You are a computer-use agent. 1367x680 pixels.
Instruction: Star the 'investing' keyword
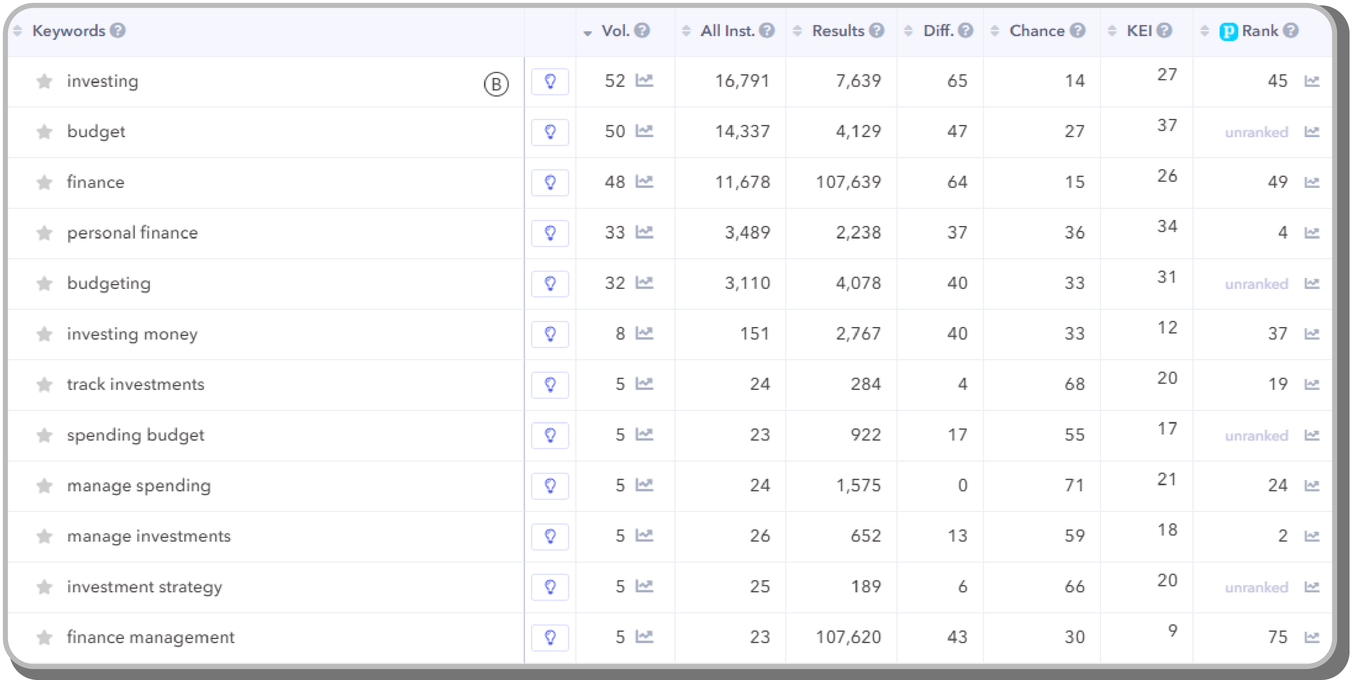coord(45,81)
